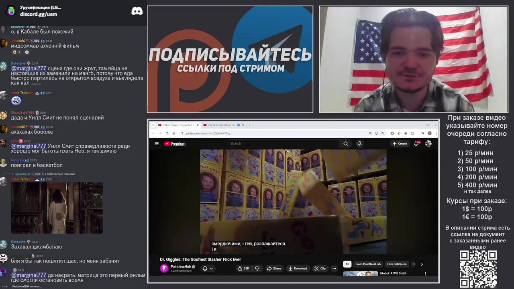This screenshot has width=514, height=289.
Task: Bookmark this page with the star icon
Action: (x=382, y=133)
